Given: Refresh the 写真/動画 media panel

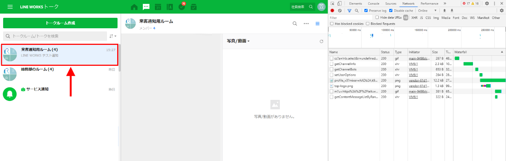Looking at the screenshot, I should (x=321, y=41).
